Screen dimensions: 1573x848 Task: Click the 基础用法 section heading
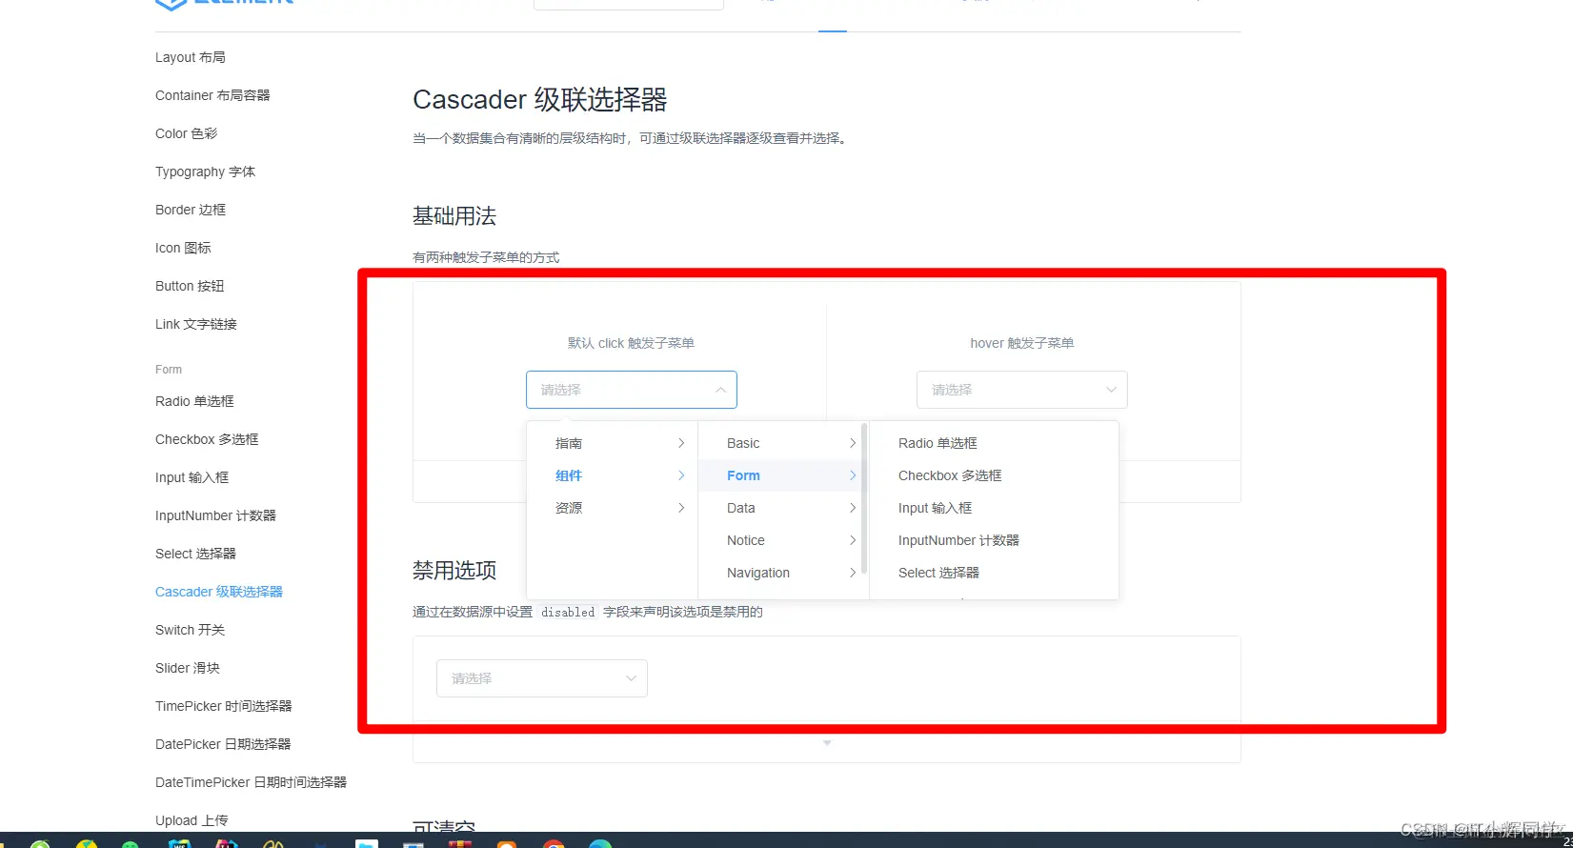click(x=454, y=216)
